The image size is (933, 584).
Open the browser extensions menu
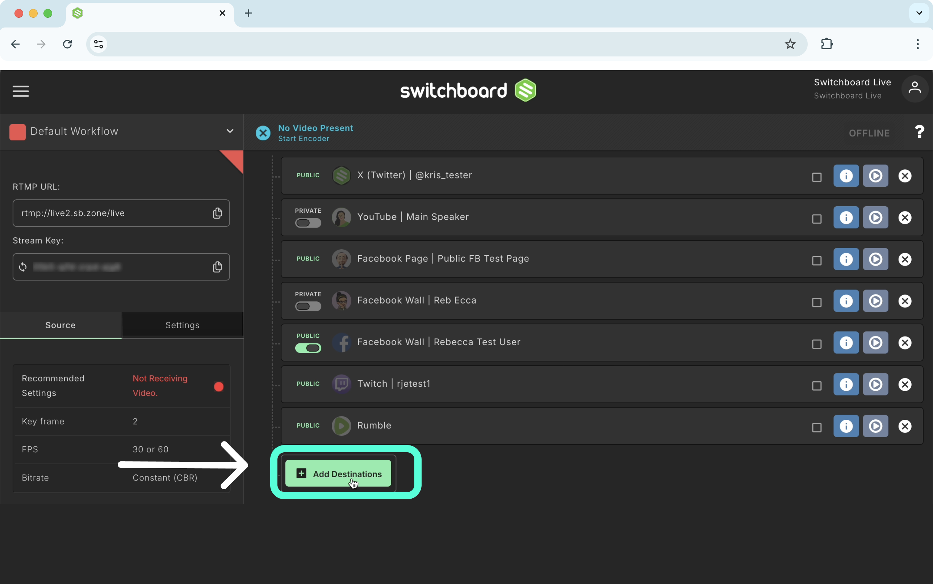pos(827,44)
